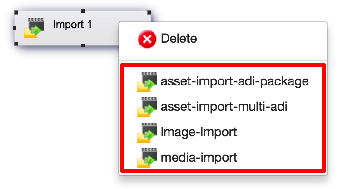Click the image-import icon
Image resolution: width=348 pixels, height=189 pixels.
click(x=147, y=132)
